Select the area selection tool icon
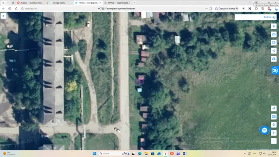The width and height of the screenshot is (279, 157). [274, 43]
